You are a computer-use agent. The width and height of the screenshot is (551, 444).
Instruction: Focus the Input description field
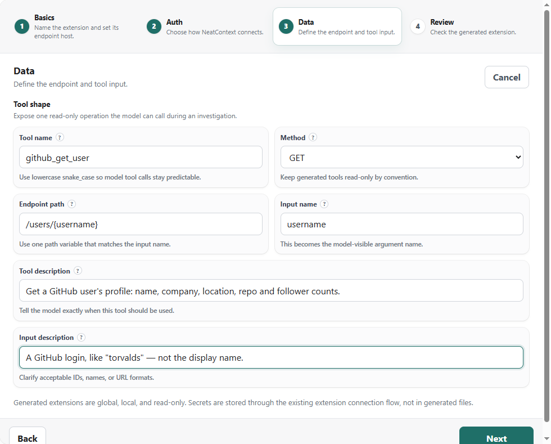pos(271,357)
